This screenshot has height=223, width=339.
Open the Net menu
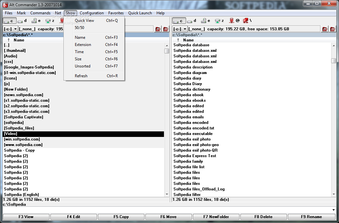coord(58,13)
